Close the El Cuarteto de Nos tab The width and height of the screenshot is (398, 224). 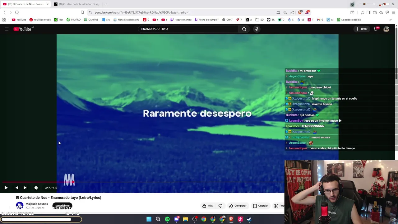[48, 4]
